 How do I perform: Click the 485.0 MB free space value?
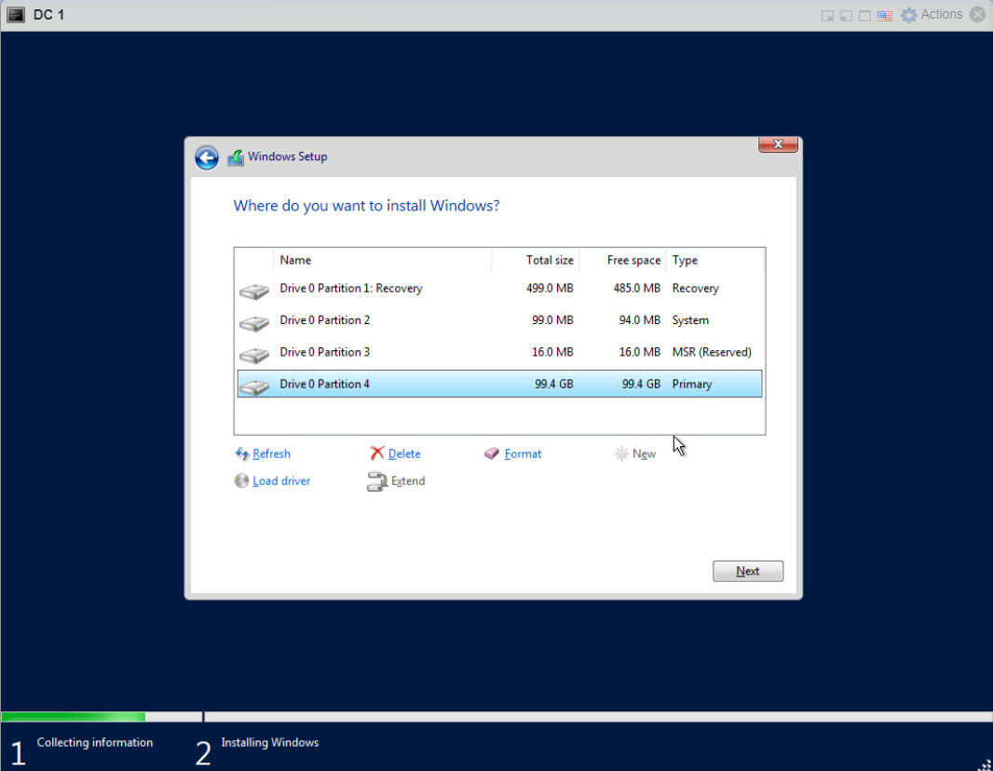point(637,289)
